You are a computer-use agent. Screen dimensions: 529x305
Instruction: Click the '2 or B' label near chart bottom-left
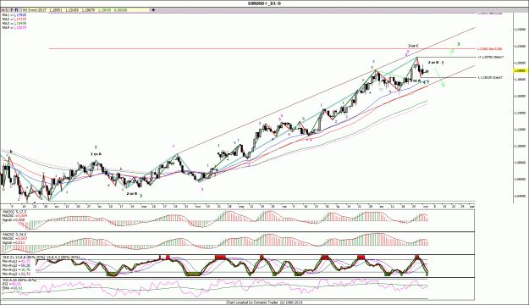tap(132, 194)
